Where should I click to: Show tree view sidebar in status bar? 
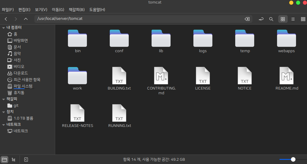tap(14, 160)
